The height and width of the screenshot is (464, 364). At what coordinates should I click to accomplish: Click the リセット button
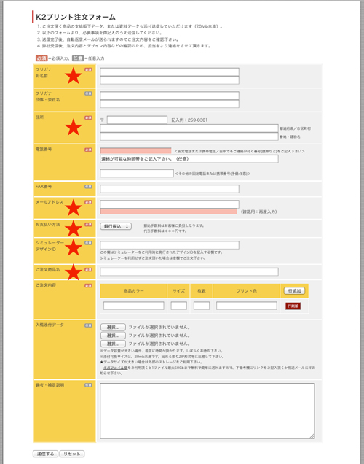pos(72,454)
